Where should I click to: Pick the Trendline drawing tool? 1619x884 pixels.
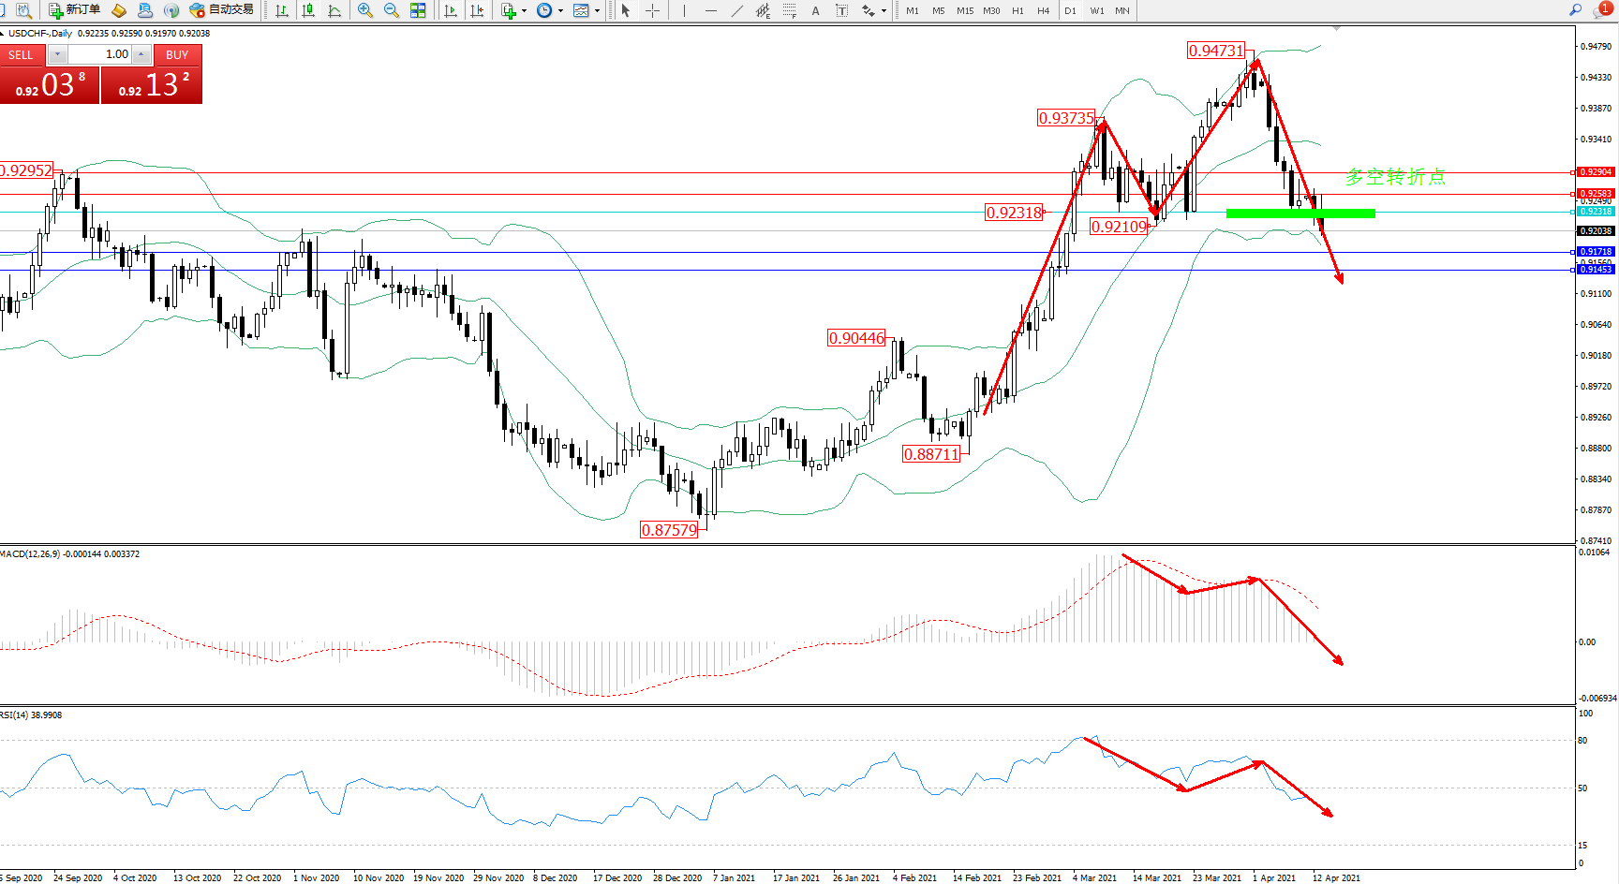737,10
